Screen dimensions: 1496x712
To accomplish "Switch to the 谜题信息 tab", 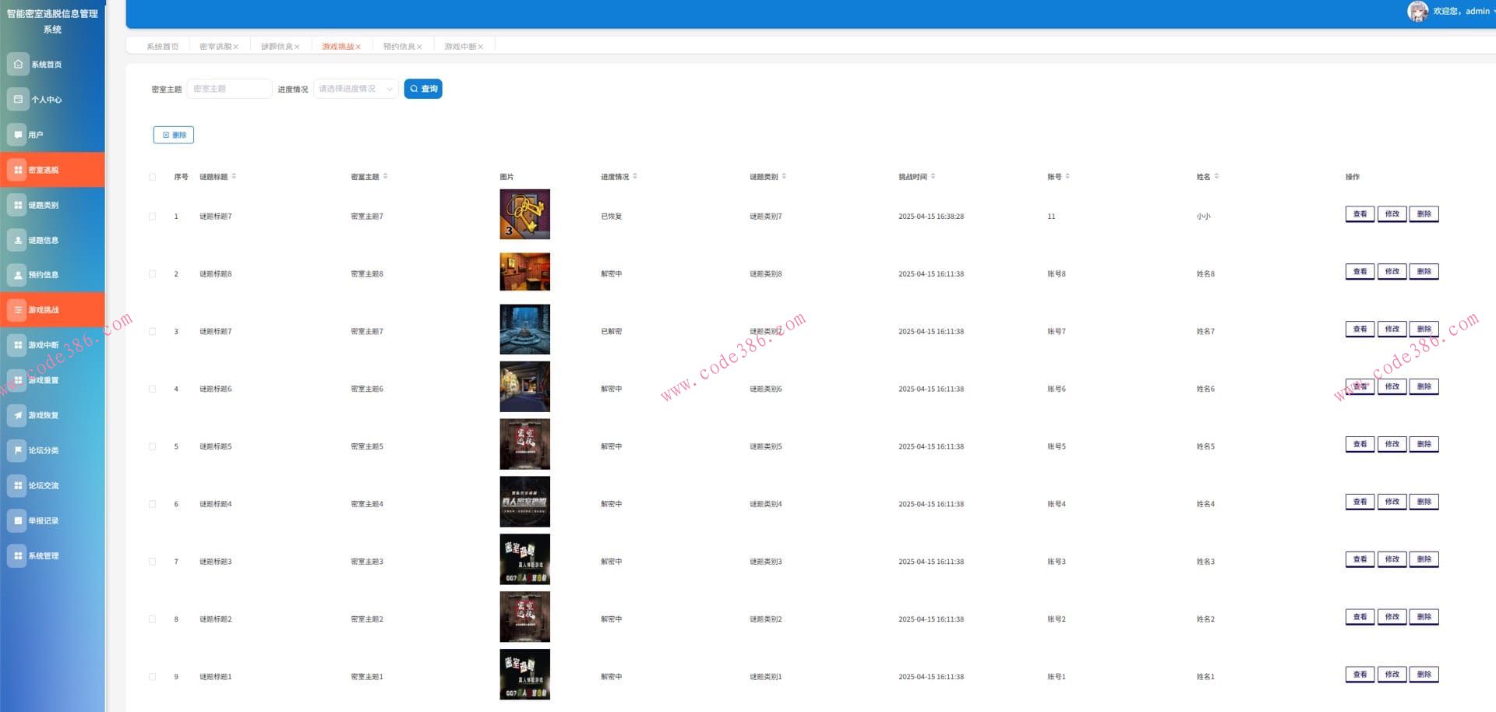I will tap(277, 47).
